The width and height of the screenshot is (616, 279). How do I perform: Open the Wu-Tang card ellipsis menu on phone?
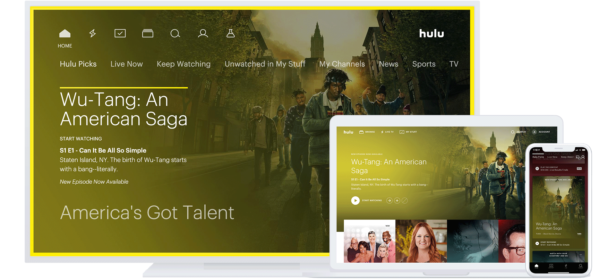pos(581,180)
